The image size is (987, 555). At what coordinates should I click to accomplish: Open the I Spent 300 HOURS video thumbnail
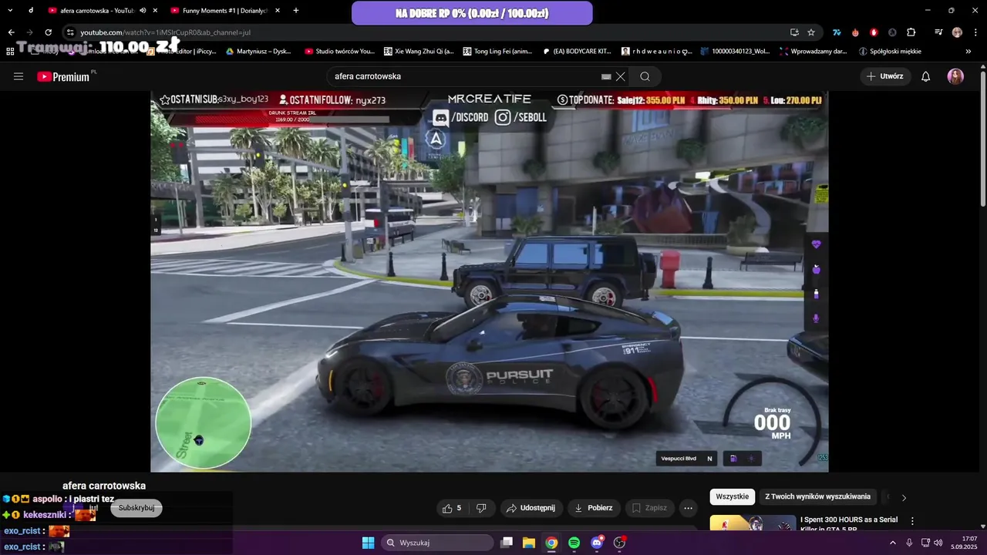coord(753,523)
